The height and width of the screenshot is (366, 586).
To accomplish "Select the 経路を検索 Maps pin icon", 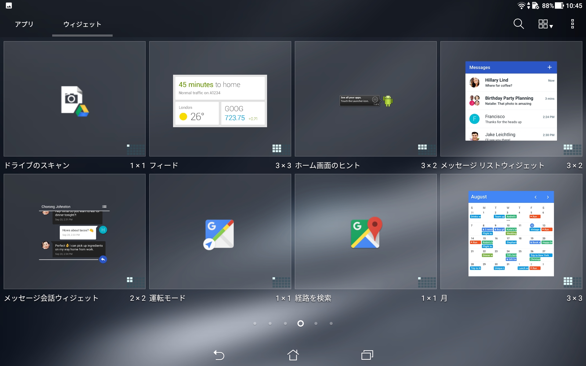I will [366, 232].
